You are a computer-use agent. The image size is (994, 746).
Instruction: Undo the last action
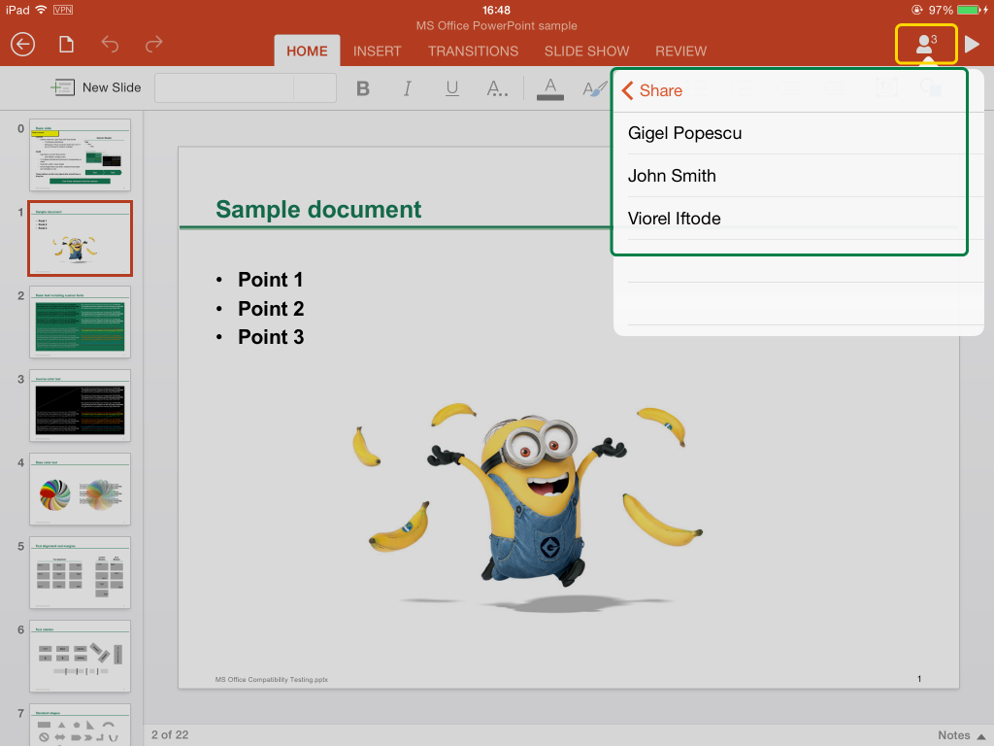(x=110, y=45)
